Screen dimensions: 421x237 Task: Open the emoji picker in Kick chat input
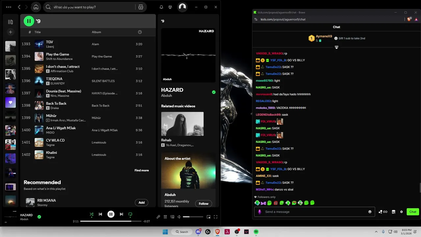[x=370, y=212]
